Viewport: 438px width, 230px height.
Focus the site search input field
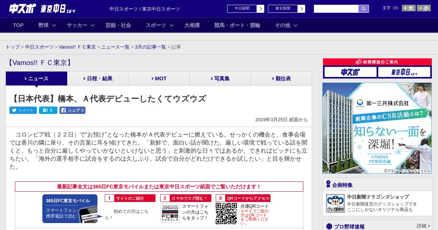336,9
